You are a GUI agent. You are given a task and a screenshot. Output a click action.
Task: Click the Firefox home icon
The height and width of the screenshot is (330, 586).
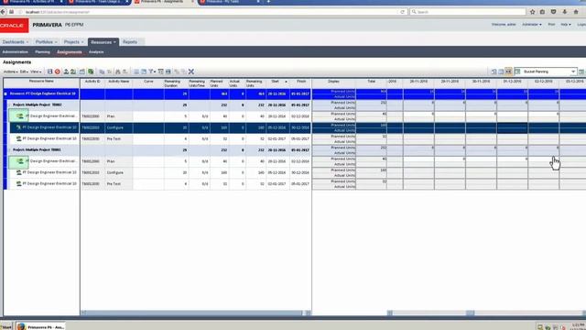[x=576, y=12]
